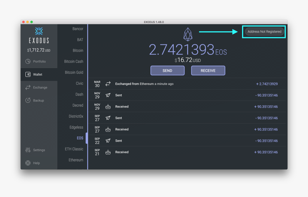Viewport: 308px width, 197px height.
Task: Click Received label on Sep 27 row
Action: (122, 129)
